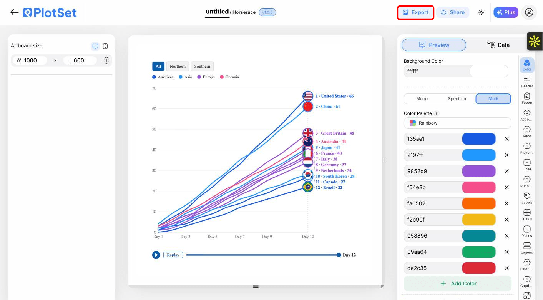Toggle the artboard aspect ratio lock
Screen dimensions: 543x300
tap(106, 60)
